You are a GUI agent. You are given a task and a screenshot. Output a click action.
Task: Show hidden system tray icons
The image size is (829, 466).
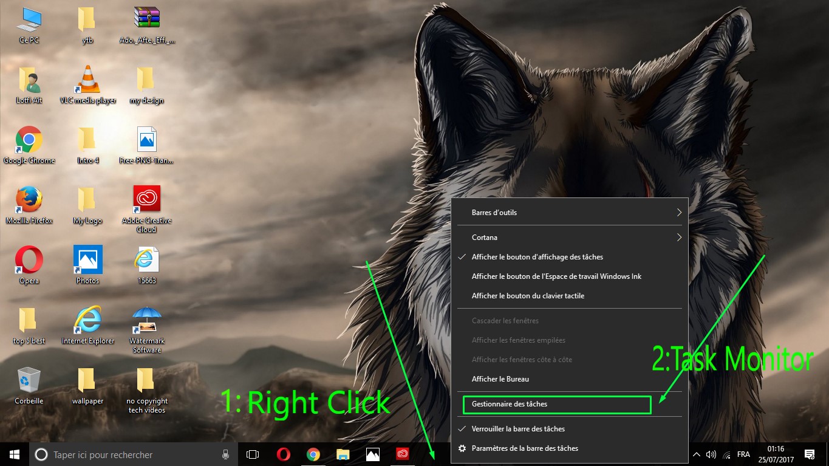click(697, 454)
